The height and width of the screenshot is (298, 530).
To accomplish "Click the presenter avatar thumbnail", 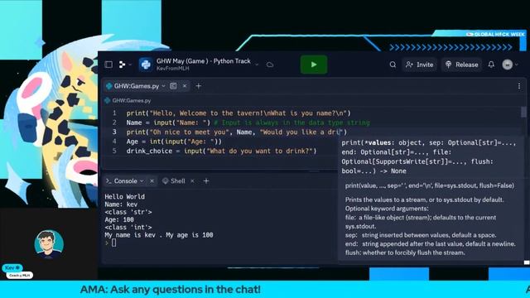I will 49,244.
